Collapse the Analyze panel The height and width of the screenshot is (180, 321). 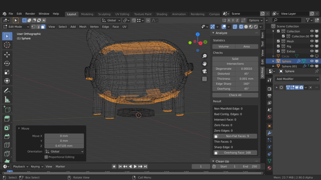pos(221,33)
